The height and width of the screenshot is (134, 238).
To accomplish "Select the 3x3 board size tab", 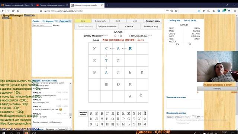I will click(118, 21).
